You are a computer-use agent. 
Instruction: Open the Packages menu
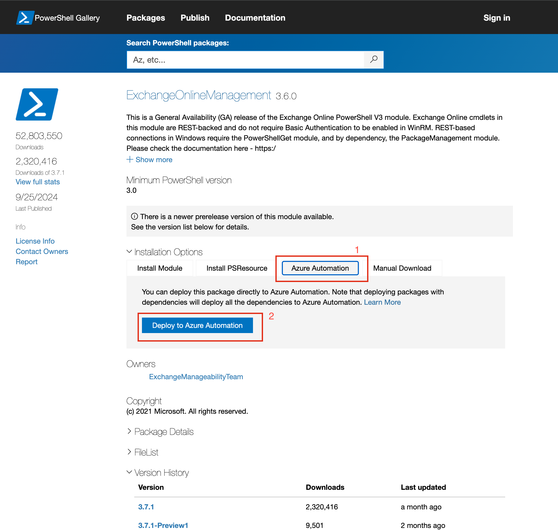pyautogui.click(x=146, y=18)
